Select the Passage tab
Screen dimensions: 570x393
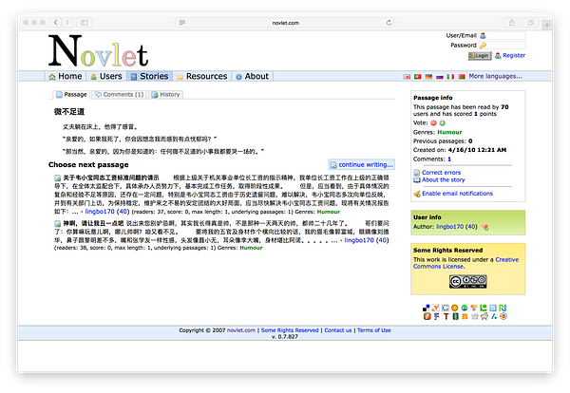pos(71,94)
